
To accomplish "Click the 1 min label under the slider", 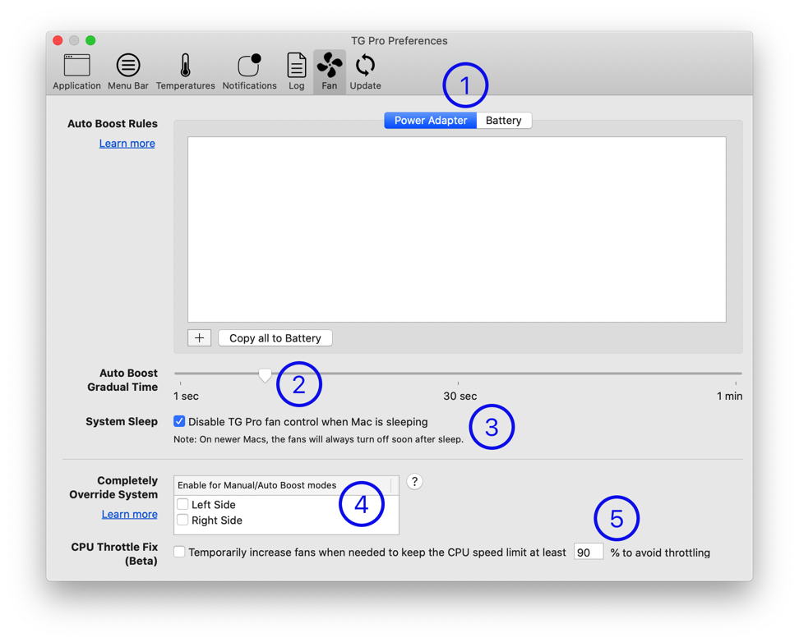I will 730,396.
